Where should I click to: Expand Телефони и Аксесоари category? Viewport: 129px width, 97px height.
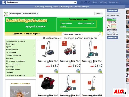point(34,75)
